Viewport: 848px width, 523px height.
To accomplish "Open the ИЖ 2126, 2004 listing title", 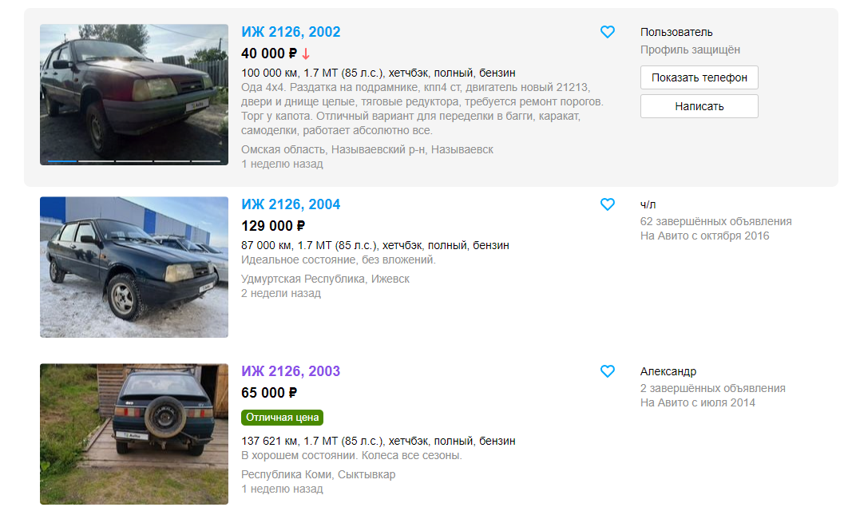I will pyautogui.click(x=291, y=204).
